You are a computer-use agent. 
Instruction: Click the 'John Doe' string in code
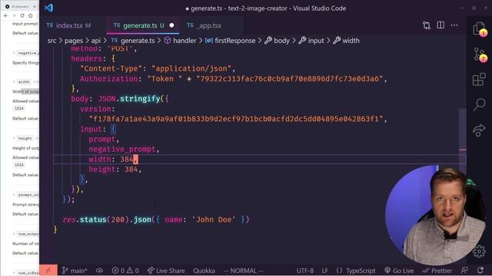tap(214, 220)
